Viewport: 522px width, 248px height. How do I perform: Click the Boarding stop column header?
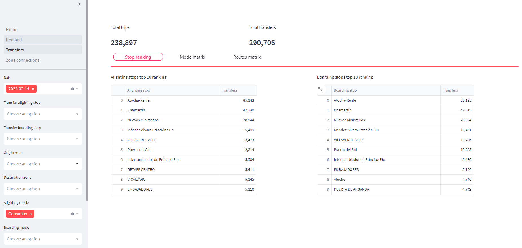pyautogui.click(x=345, y=90)
